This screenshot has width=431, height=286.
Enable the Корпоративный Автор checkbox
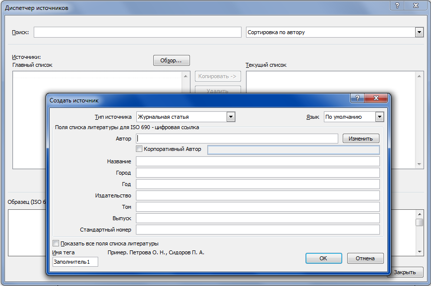[139, 149]
